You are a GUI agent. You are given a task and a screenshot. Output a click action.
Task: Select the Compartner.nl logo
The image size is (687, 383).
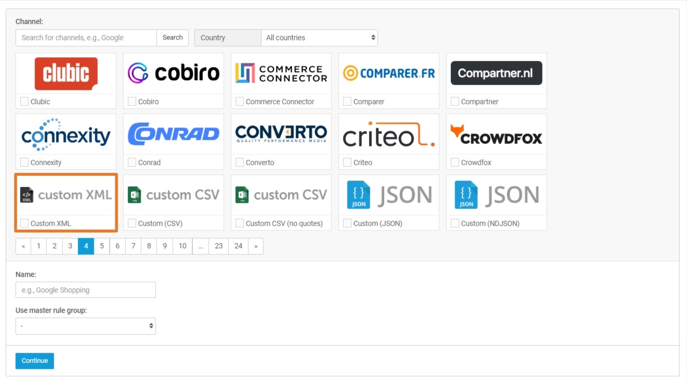[497, 73]
